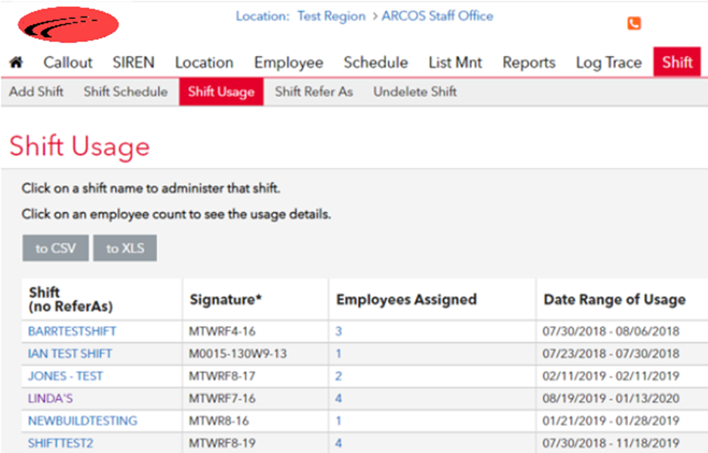Screen dimensions: 708x453
Task: Export the table with to CSV button
Action: pyautogui.click(x=56, y=248)
